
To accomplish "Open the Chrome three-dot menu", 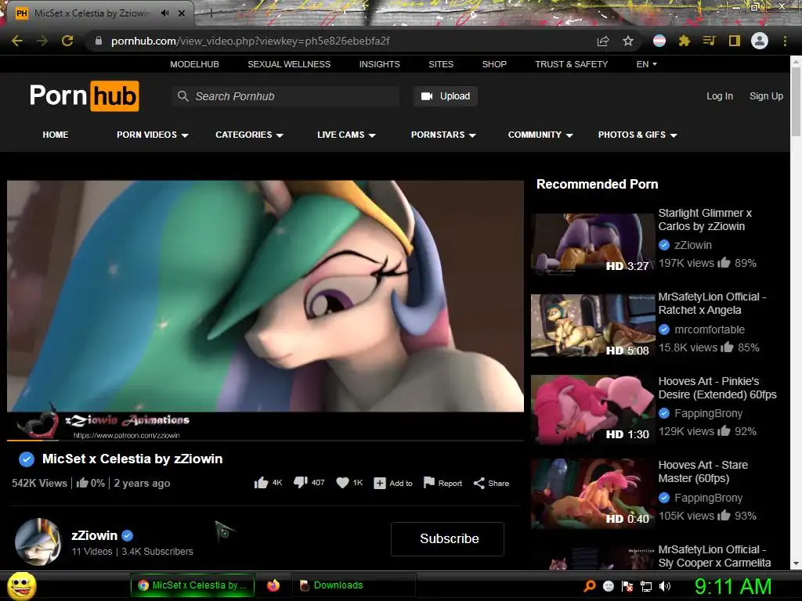I will [785, 41].
